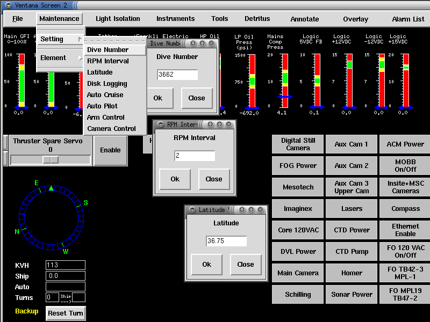Choose Arm Control menu entry
Viewport: 430px width, 322px height.
point(114,117)
